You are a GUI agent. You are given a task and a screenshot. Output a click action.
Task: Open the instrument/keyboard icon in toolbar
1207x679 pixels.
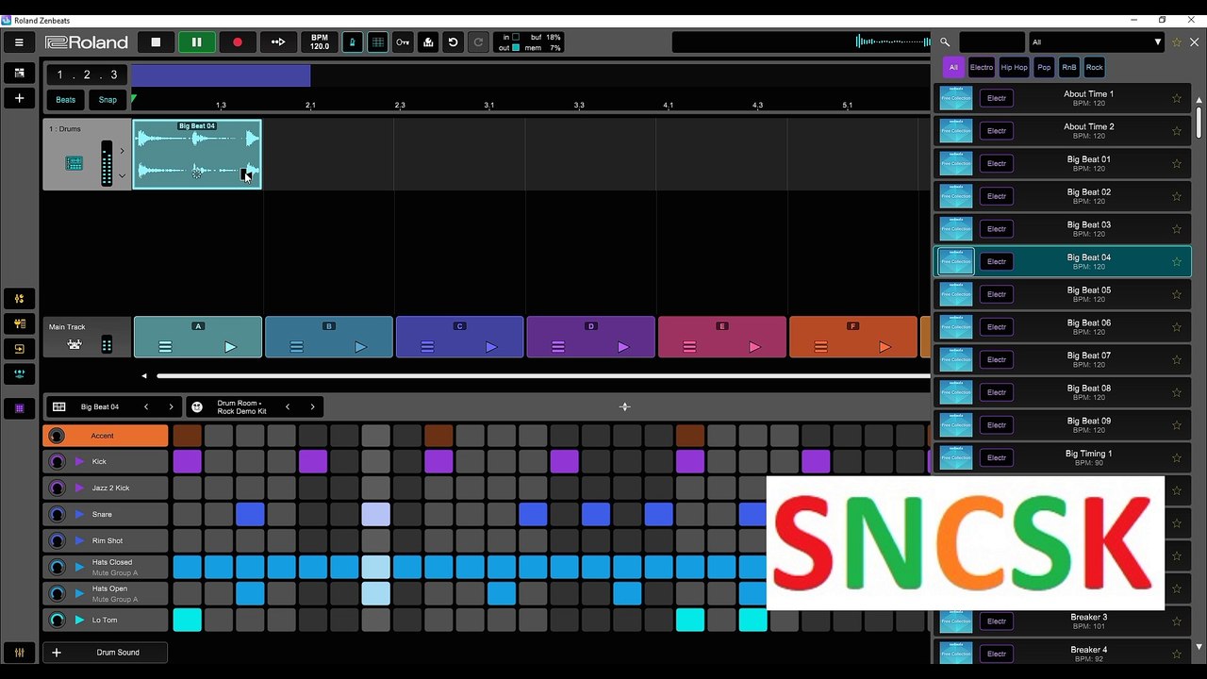pyautogui.click(x=428, y=41)
